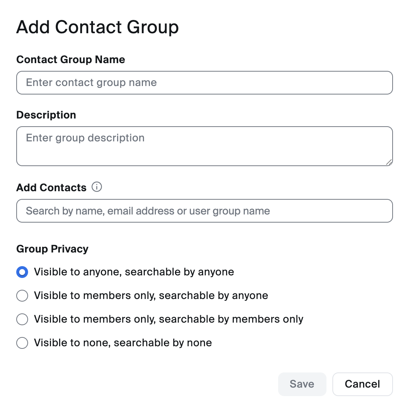The height and width of the screenshot is (409, 407).
Task: Focus the Contact Group Name field
Action: (x=204, y=83)
